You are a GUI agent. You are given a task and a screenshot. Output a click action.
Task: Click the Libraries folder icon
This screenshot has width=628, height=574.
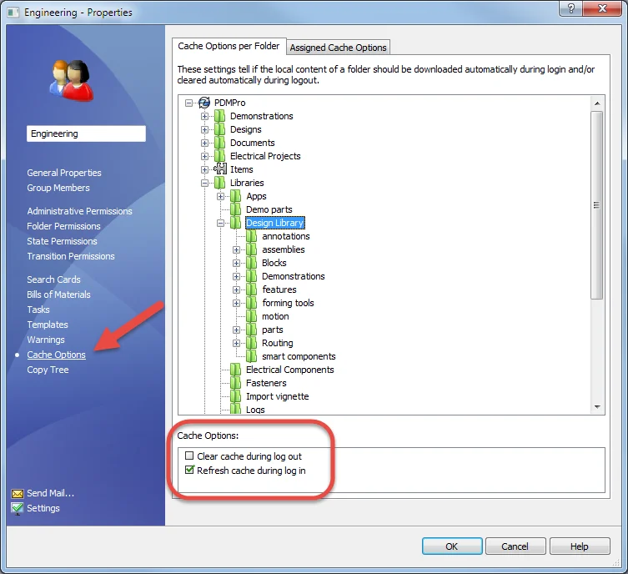(219, 183)
